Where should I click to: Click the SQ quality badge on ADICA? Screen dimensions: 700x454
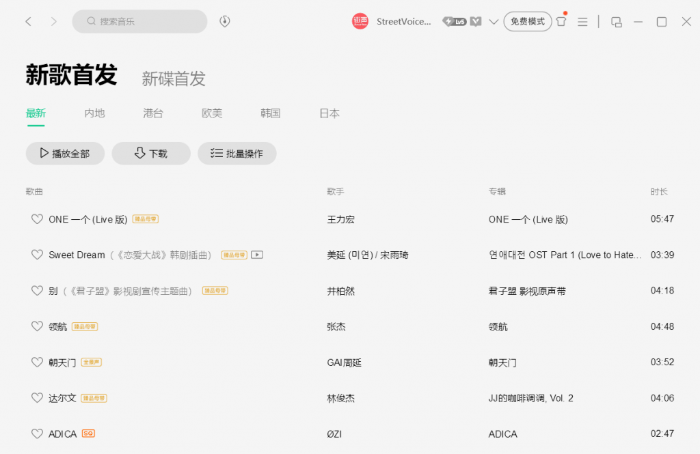pyautogui.click(x=88, y=434)
